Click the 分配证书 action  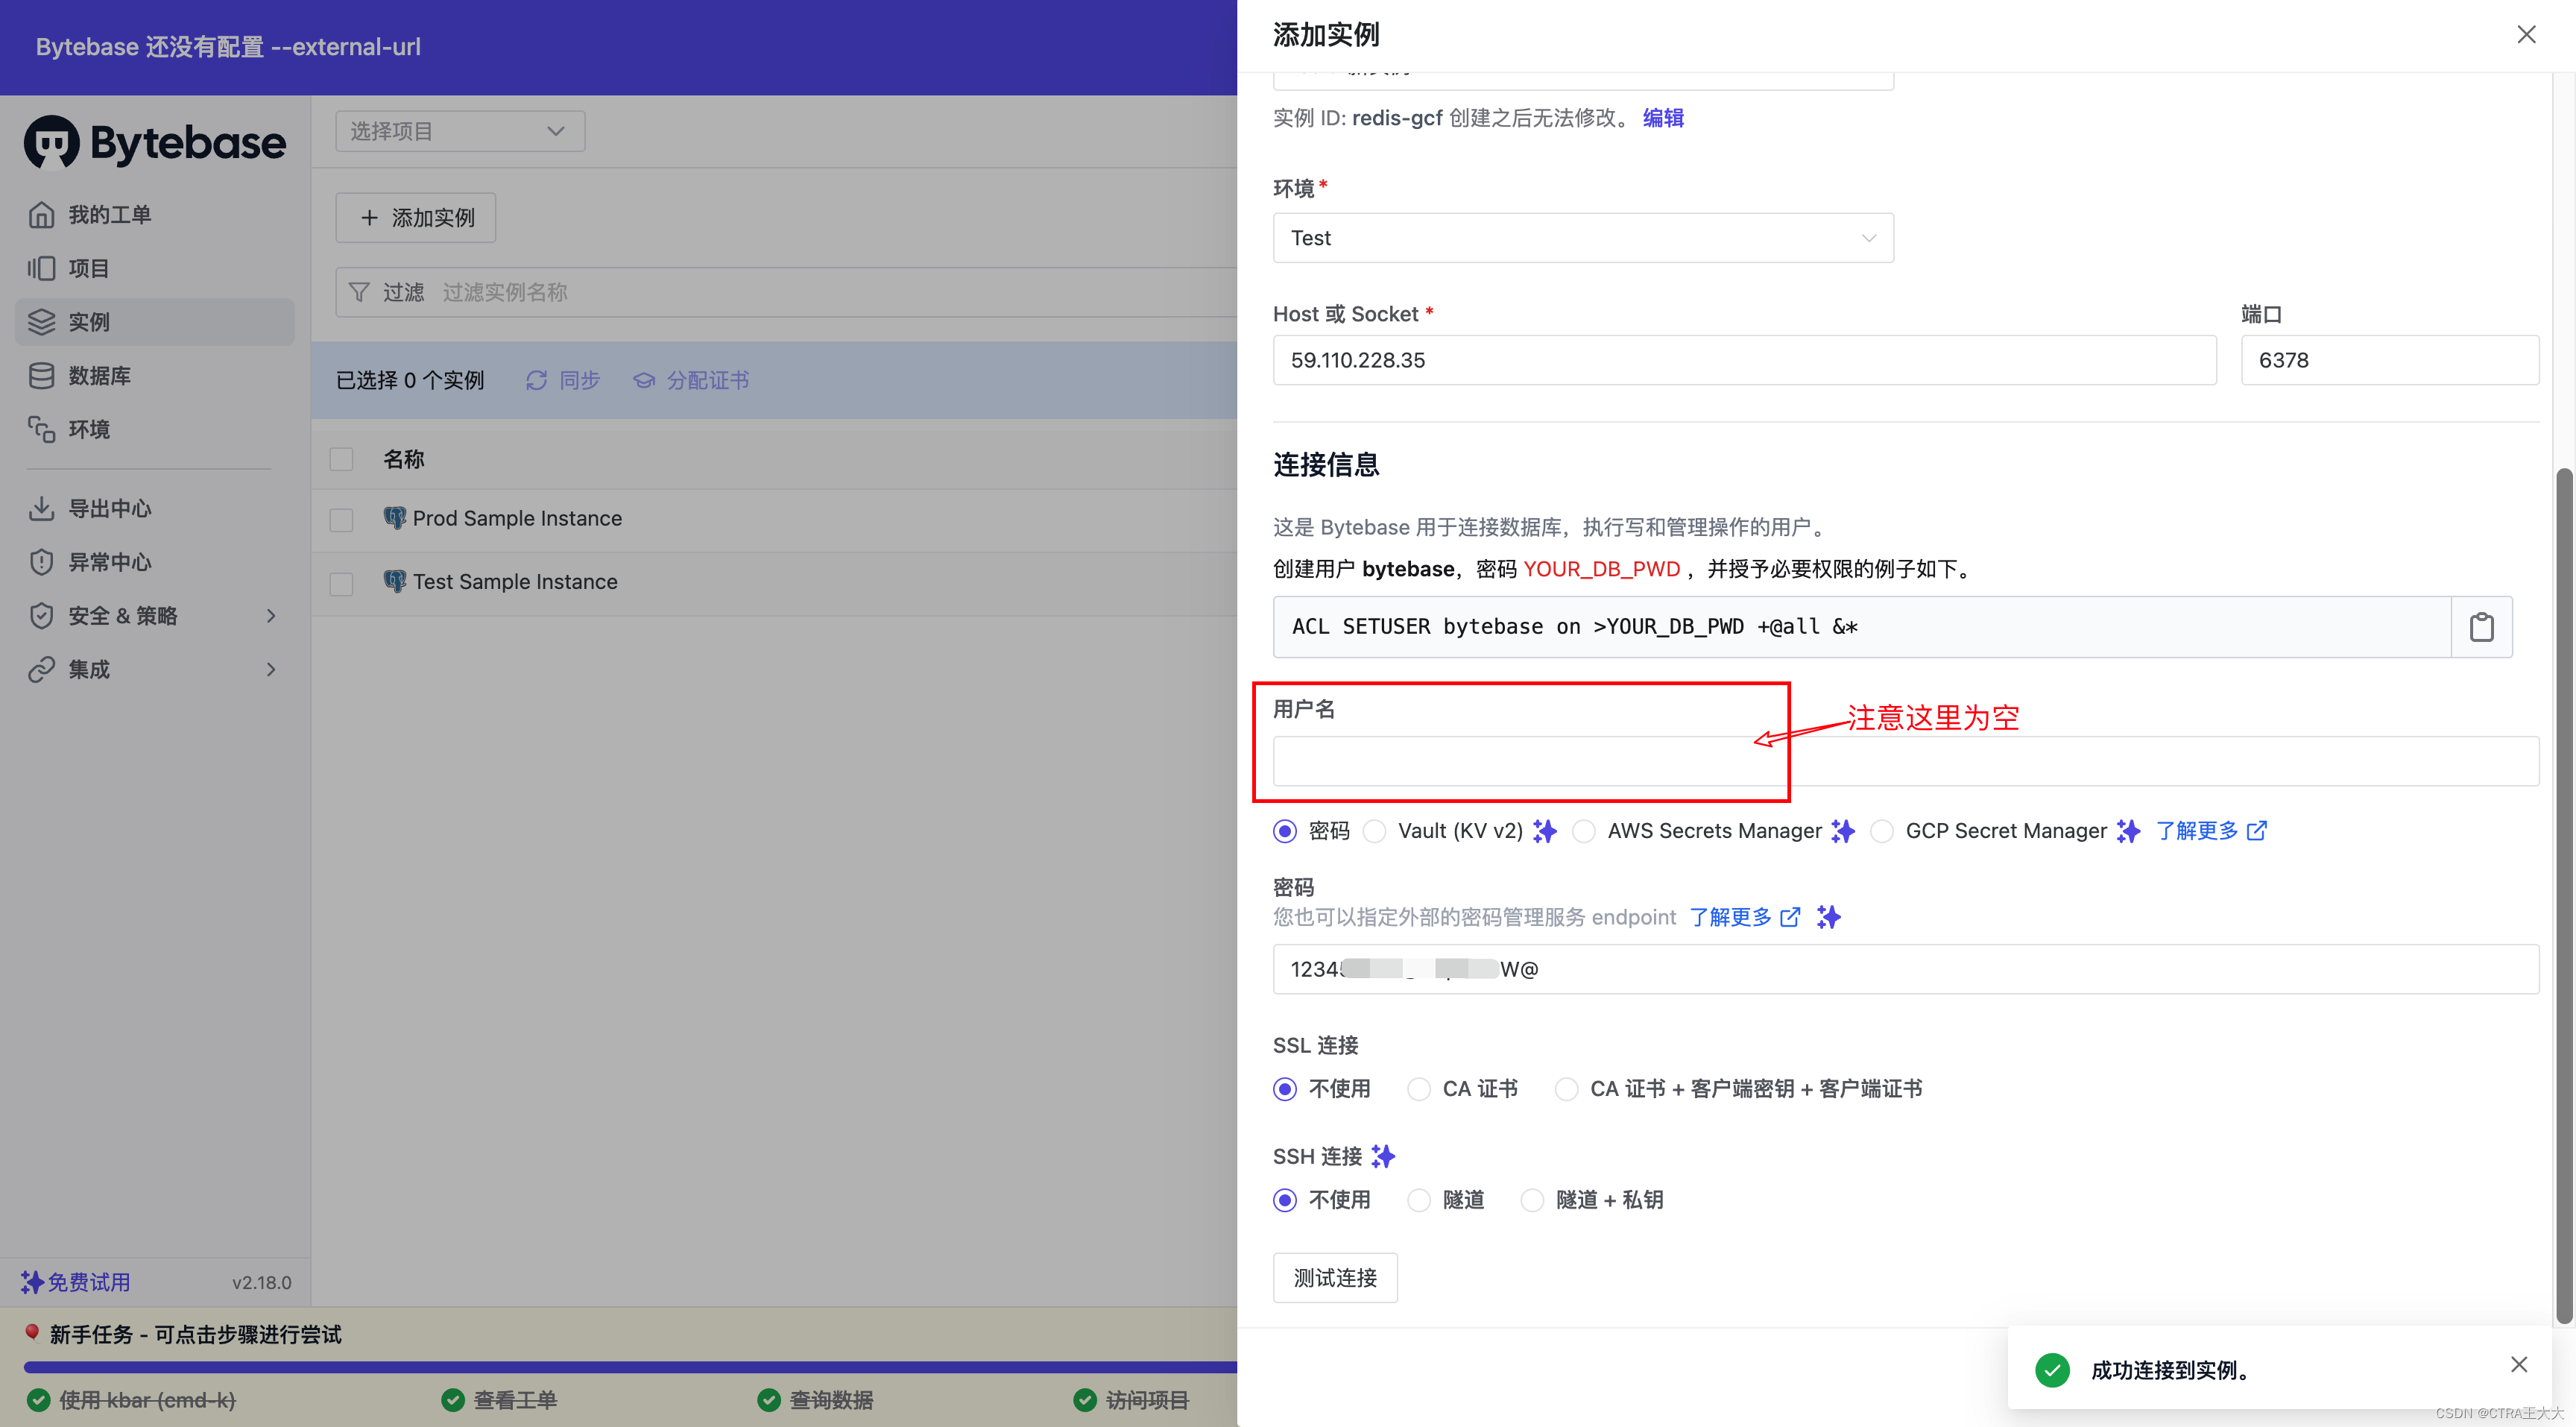(691, 380)
